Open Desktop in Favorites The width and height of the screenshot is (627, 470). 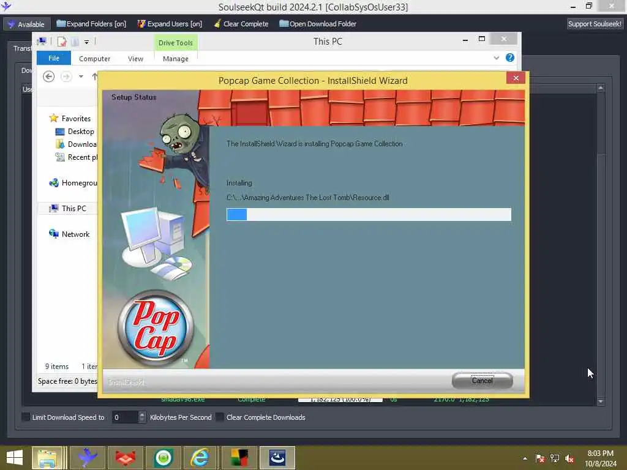81,132
